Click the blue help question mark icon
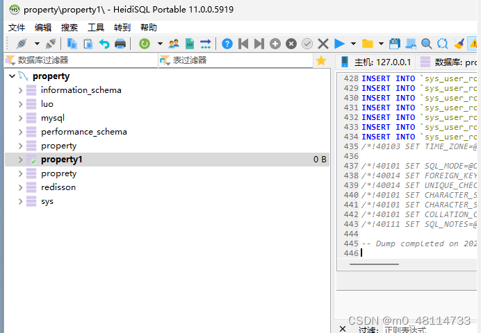This screenshot has width=481, height=333. pyautogui.click(x=227, y=44)
